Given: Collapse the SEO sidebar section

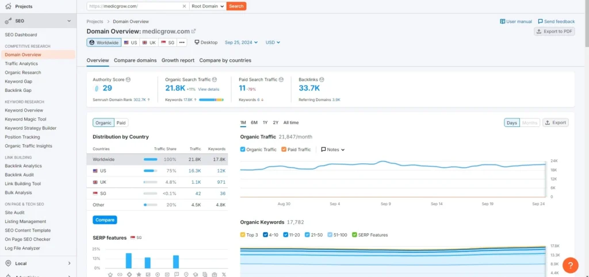Looking at the screenshot, I should [x=69, y=21].
